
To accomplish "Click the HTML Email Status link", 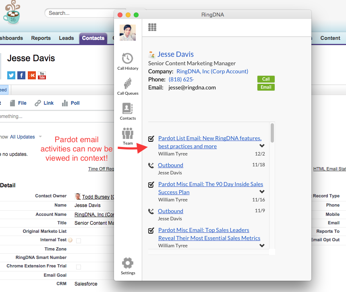I will (x=329, y=169).
